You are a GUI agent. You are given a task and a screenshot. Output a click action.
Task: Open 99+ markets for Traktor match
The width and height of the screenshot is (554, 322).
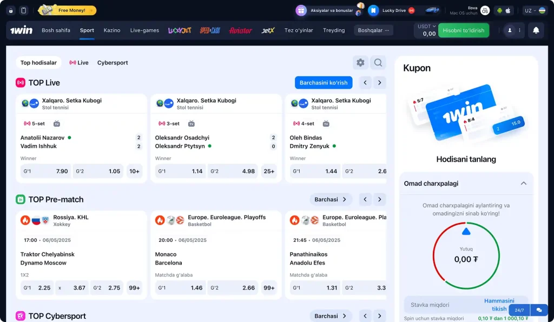(x=134, y=288)
